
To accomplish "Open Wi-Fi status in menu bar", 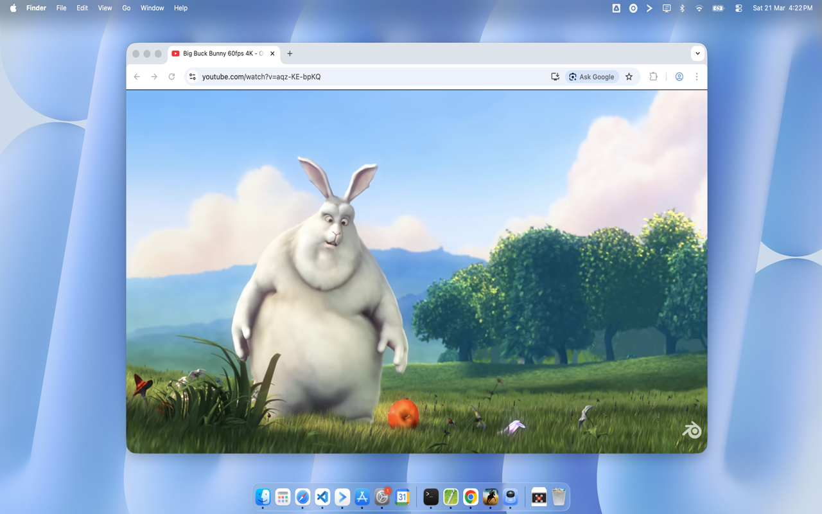I will coord(699,8).
